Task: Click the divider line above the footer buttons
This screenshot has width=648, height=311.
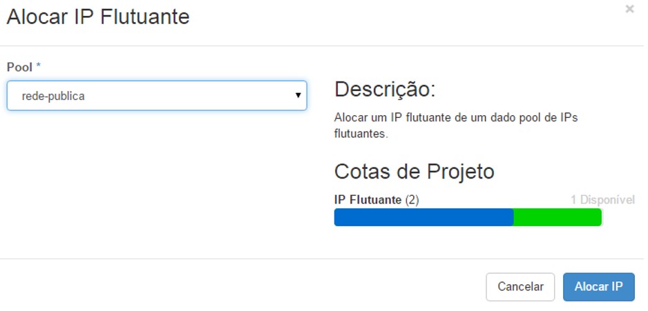Action: click(324, 259)
